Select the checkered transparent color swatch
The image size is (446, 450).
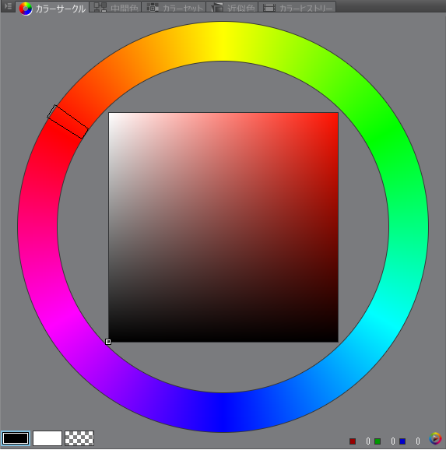(79, 438)
